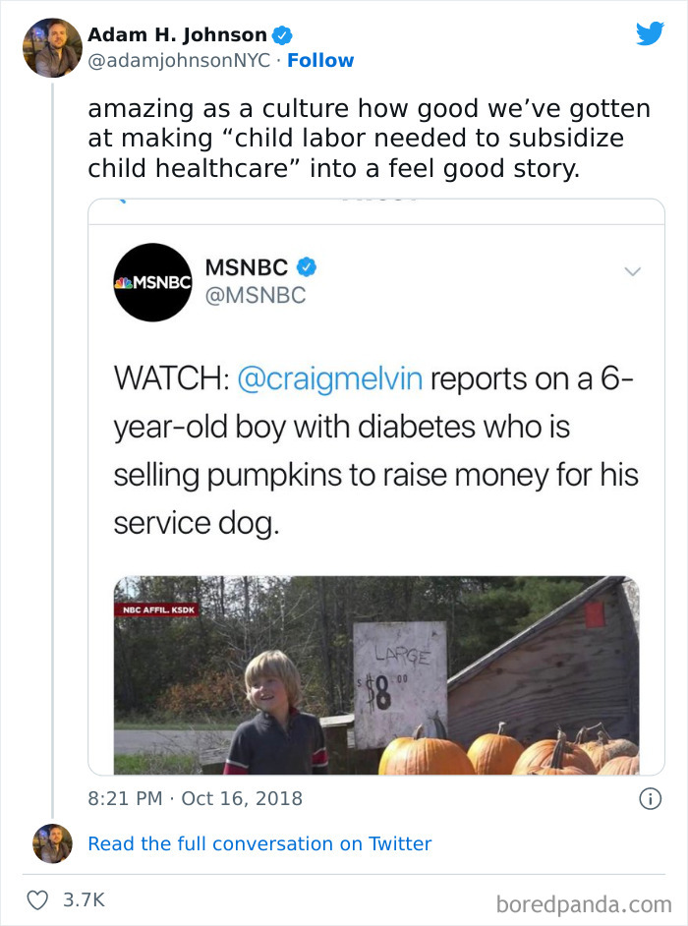
Task: Click the @craigmelvin mention link
Action: 330,379
